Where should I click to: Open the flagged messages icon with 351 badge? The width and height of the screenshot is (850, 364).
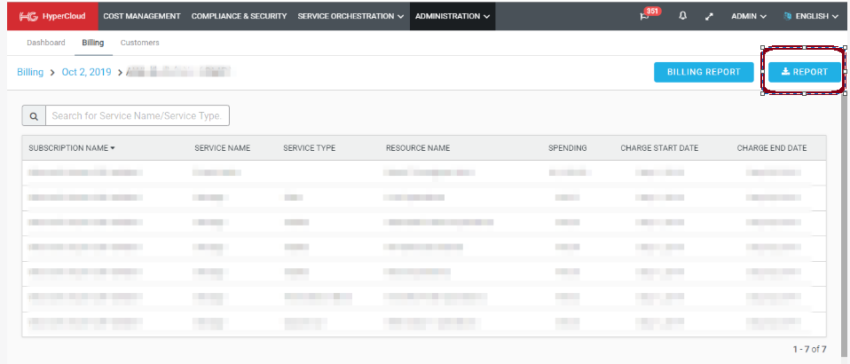[x=645, y=16]
